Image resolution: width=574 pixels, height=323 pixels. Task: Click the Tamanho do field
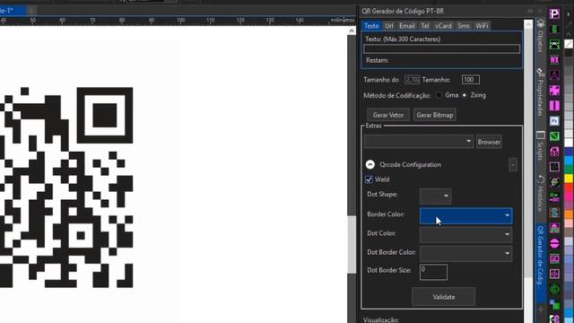tap(412, 80)
